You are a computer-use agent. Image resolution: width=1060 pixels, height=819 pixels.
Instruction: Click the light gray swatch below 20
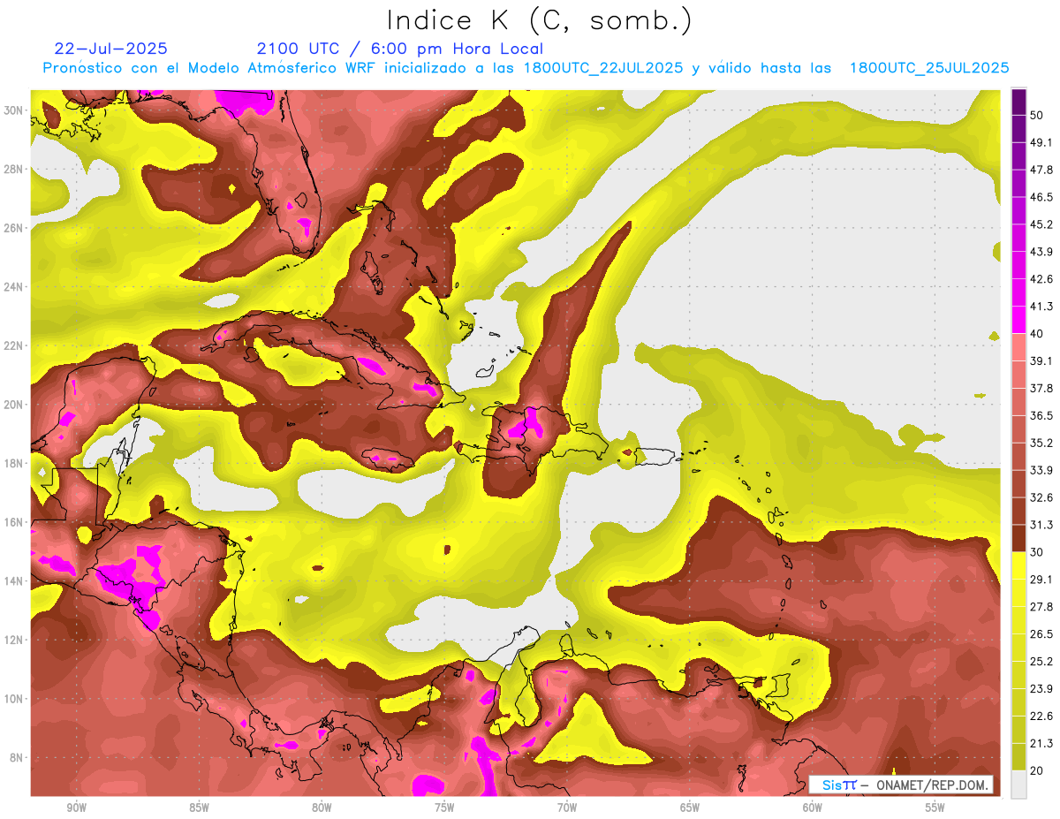click(1018, 784)
